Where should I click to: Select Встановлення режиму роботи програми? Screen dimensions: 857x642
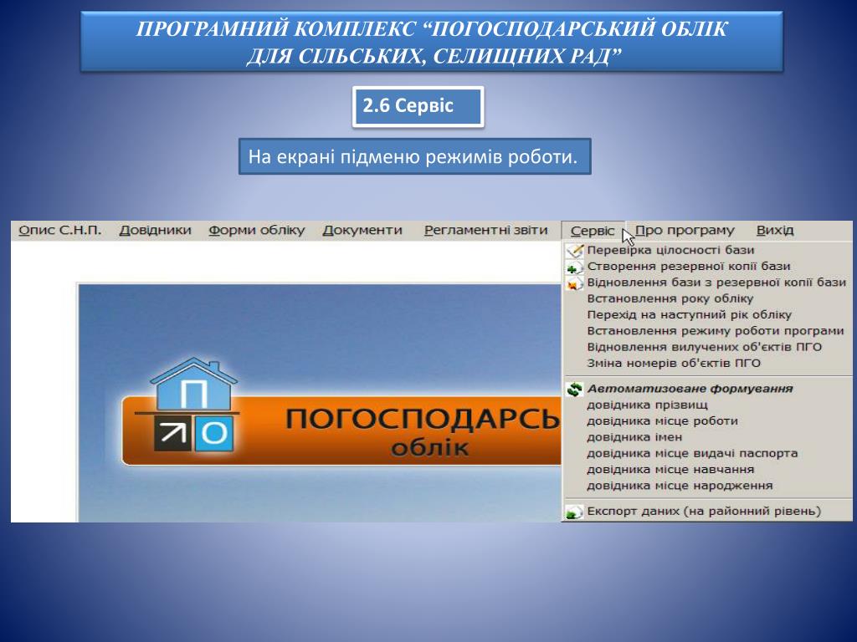click(x=716, y=331)
